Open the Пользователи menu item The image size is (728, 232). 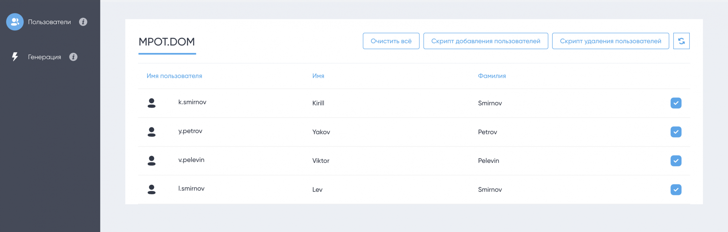point(50,22)
